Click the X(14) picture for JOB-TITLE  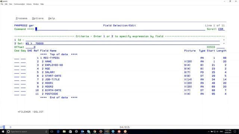pos(188,79)
